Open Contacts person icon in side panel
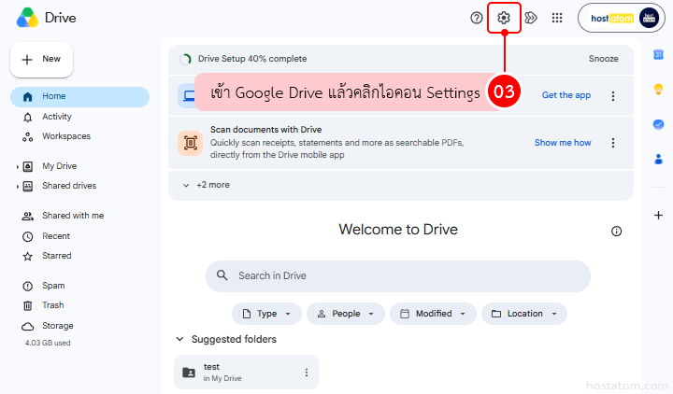This screenshot has height=394, width=673. (658, 159)
